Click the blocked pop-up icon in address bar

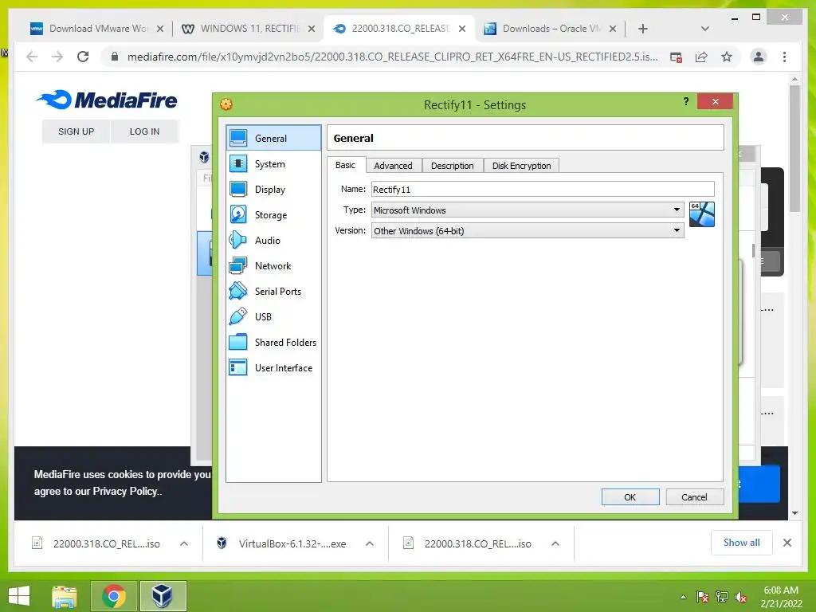click(x=676, y=57)
